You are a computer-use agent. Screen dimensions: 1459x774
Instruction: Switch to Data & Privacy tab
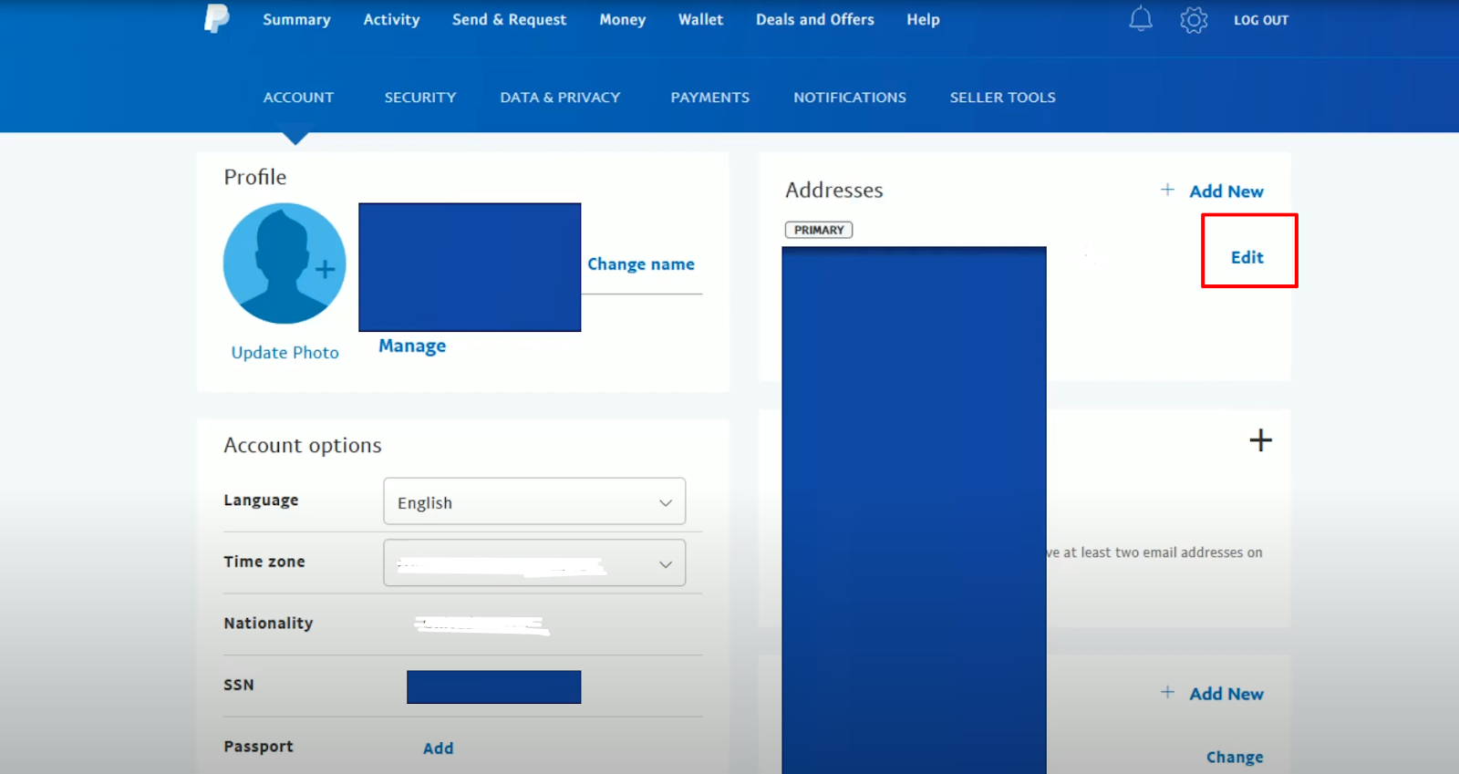pos(560,98)
